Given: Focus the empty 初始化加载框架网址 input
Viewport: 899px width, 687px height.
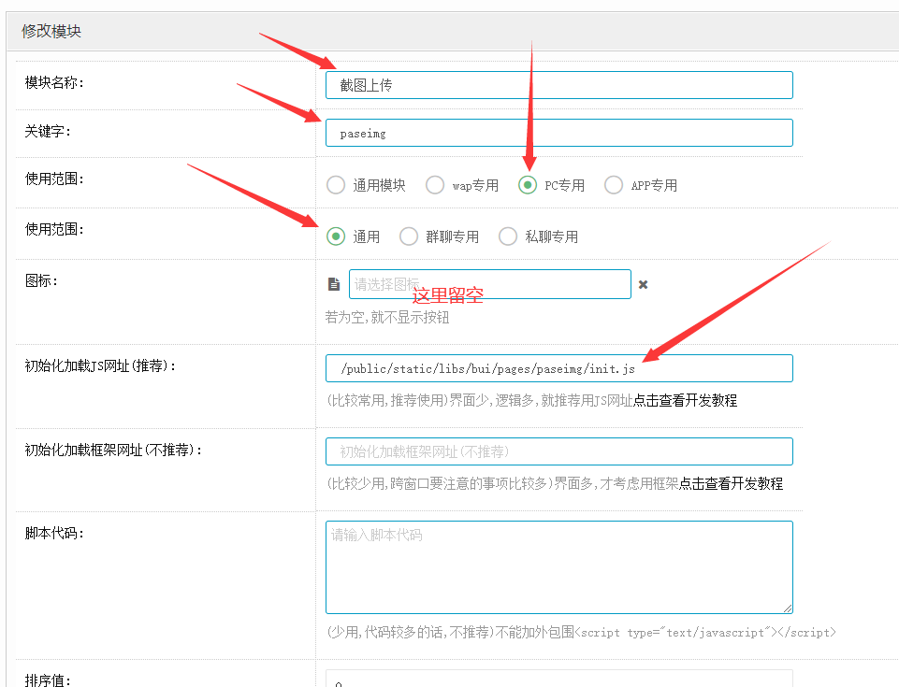Looking at the screenshot, I should [558, 451].
